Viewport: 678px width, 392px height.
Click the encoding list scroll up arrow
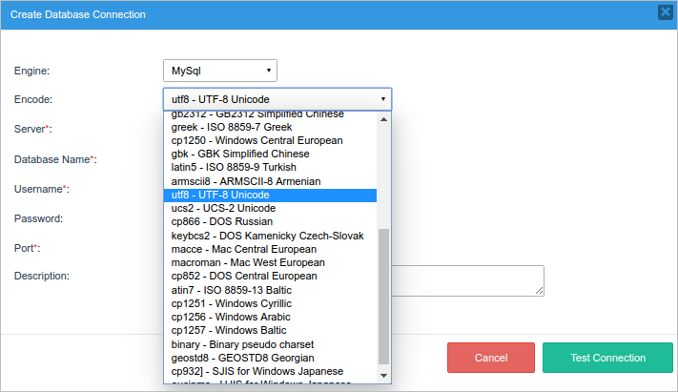point(384,120)
